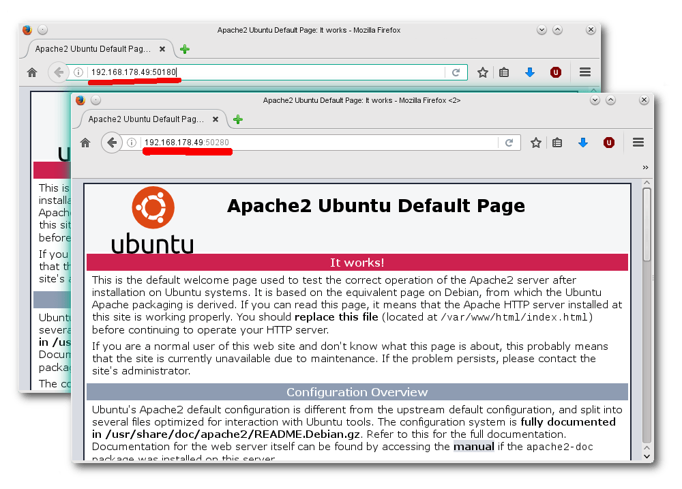Open downloads arrow in the front Firefox window
This screenshot has height=489, width=682.
[x=583, y=143]
